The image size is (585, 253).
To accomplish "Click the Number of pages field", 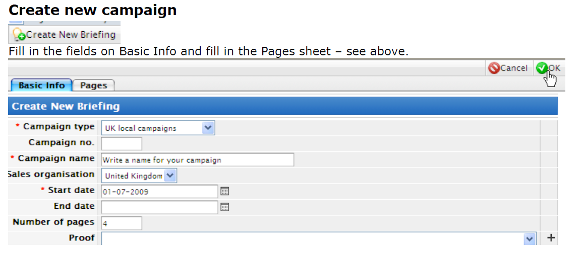I will click(122, 223).
